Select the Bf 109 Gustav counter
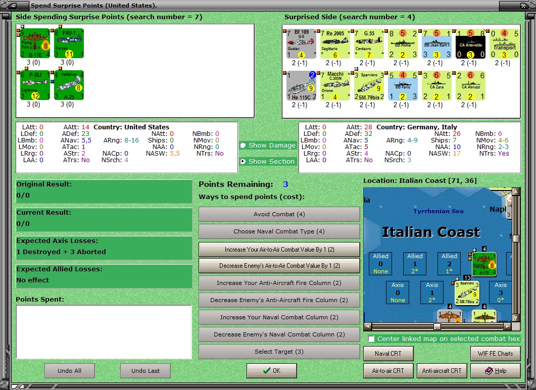Screen dimensions: 536x390 pyautogui.click(x=301, y=44)
